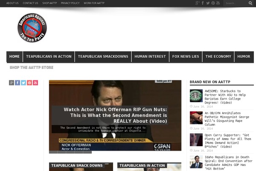Image resolution: width=256 pixels, height=171 pixels.
Task: Click the Twitter icon in top bar
Action: point(208,3)
